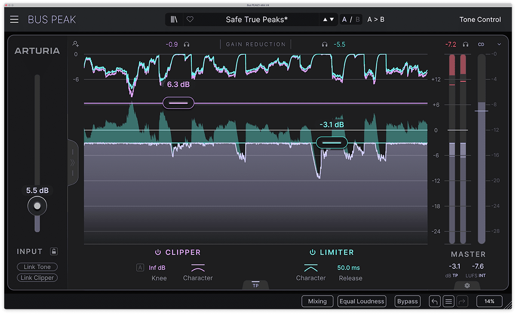Expand the CD meter target dropdown

click(x=499, y=44)
